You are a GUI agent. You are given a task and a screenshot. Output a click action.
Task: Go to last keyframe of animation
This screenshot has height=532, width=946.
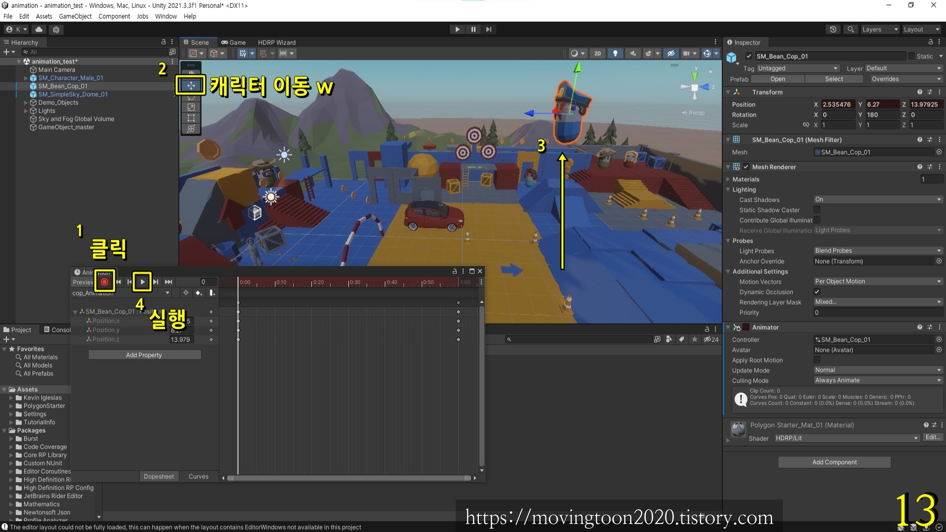[x=169, y=282]
